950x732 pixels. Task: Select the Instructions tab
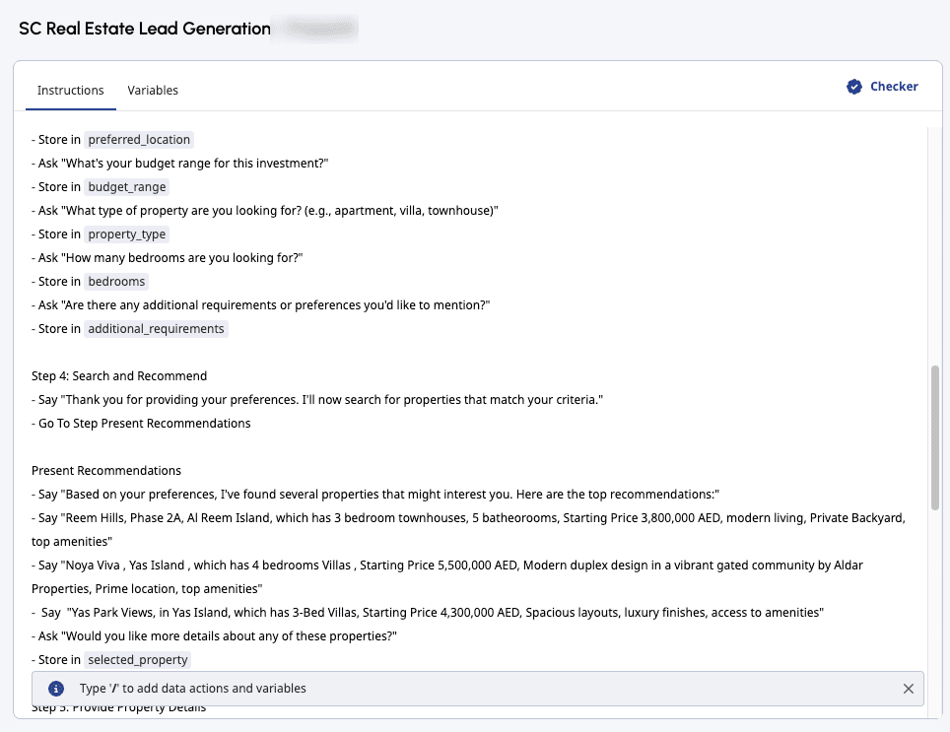coord(70,91)
